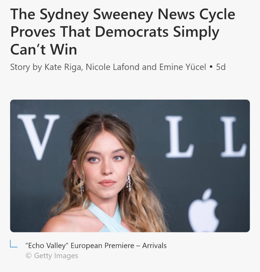The width and height of the screenshot is (260, 272).
Task: Select the author name Nicole Lafond
Action: coord(112,67)
